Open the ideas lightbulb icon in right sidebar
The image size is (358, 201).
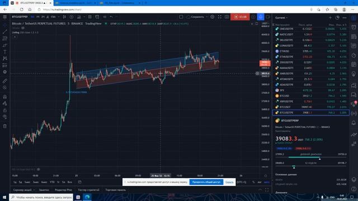354,74
